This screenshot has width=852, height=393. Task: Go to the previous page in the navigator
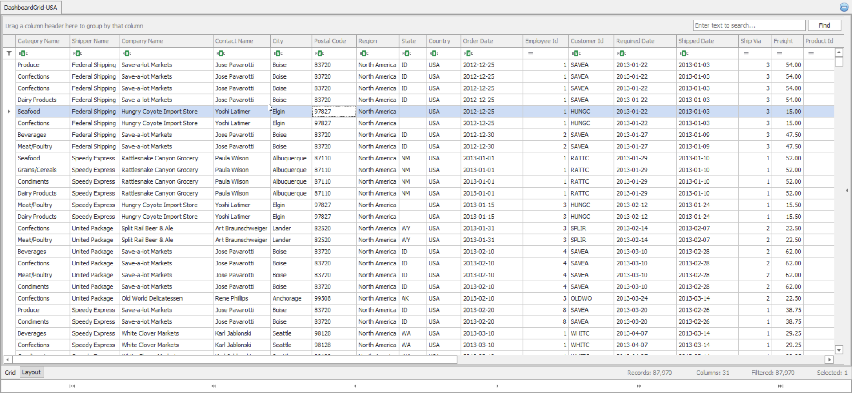(214, 386)
